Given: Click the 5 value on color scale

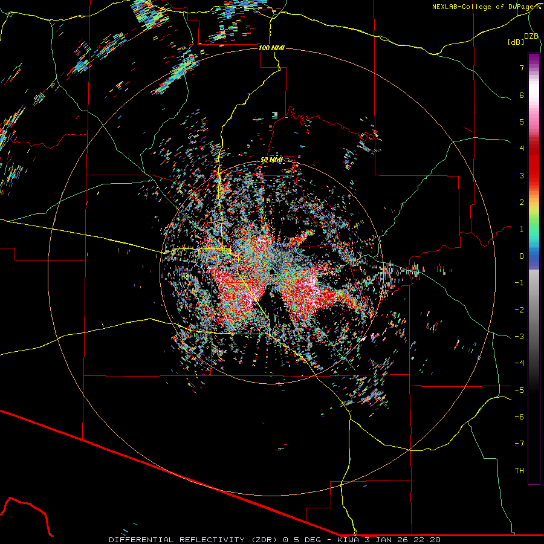Looking at the screenshot, I should coord(522,121).
